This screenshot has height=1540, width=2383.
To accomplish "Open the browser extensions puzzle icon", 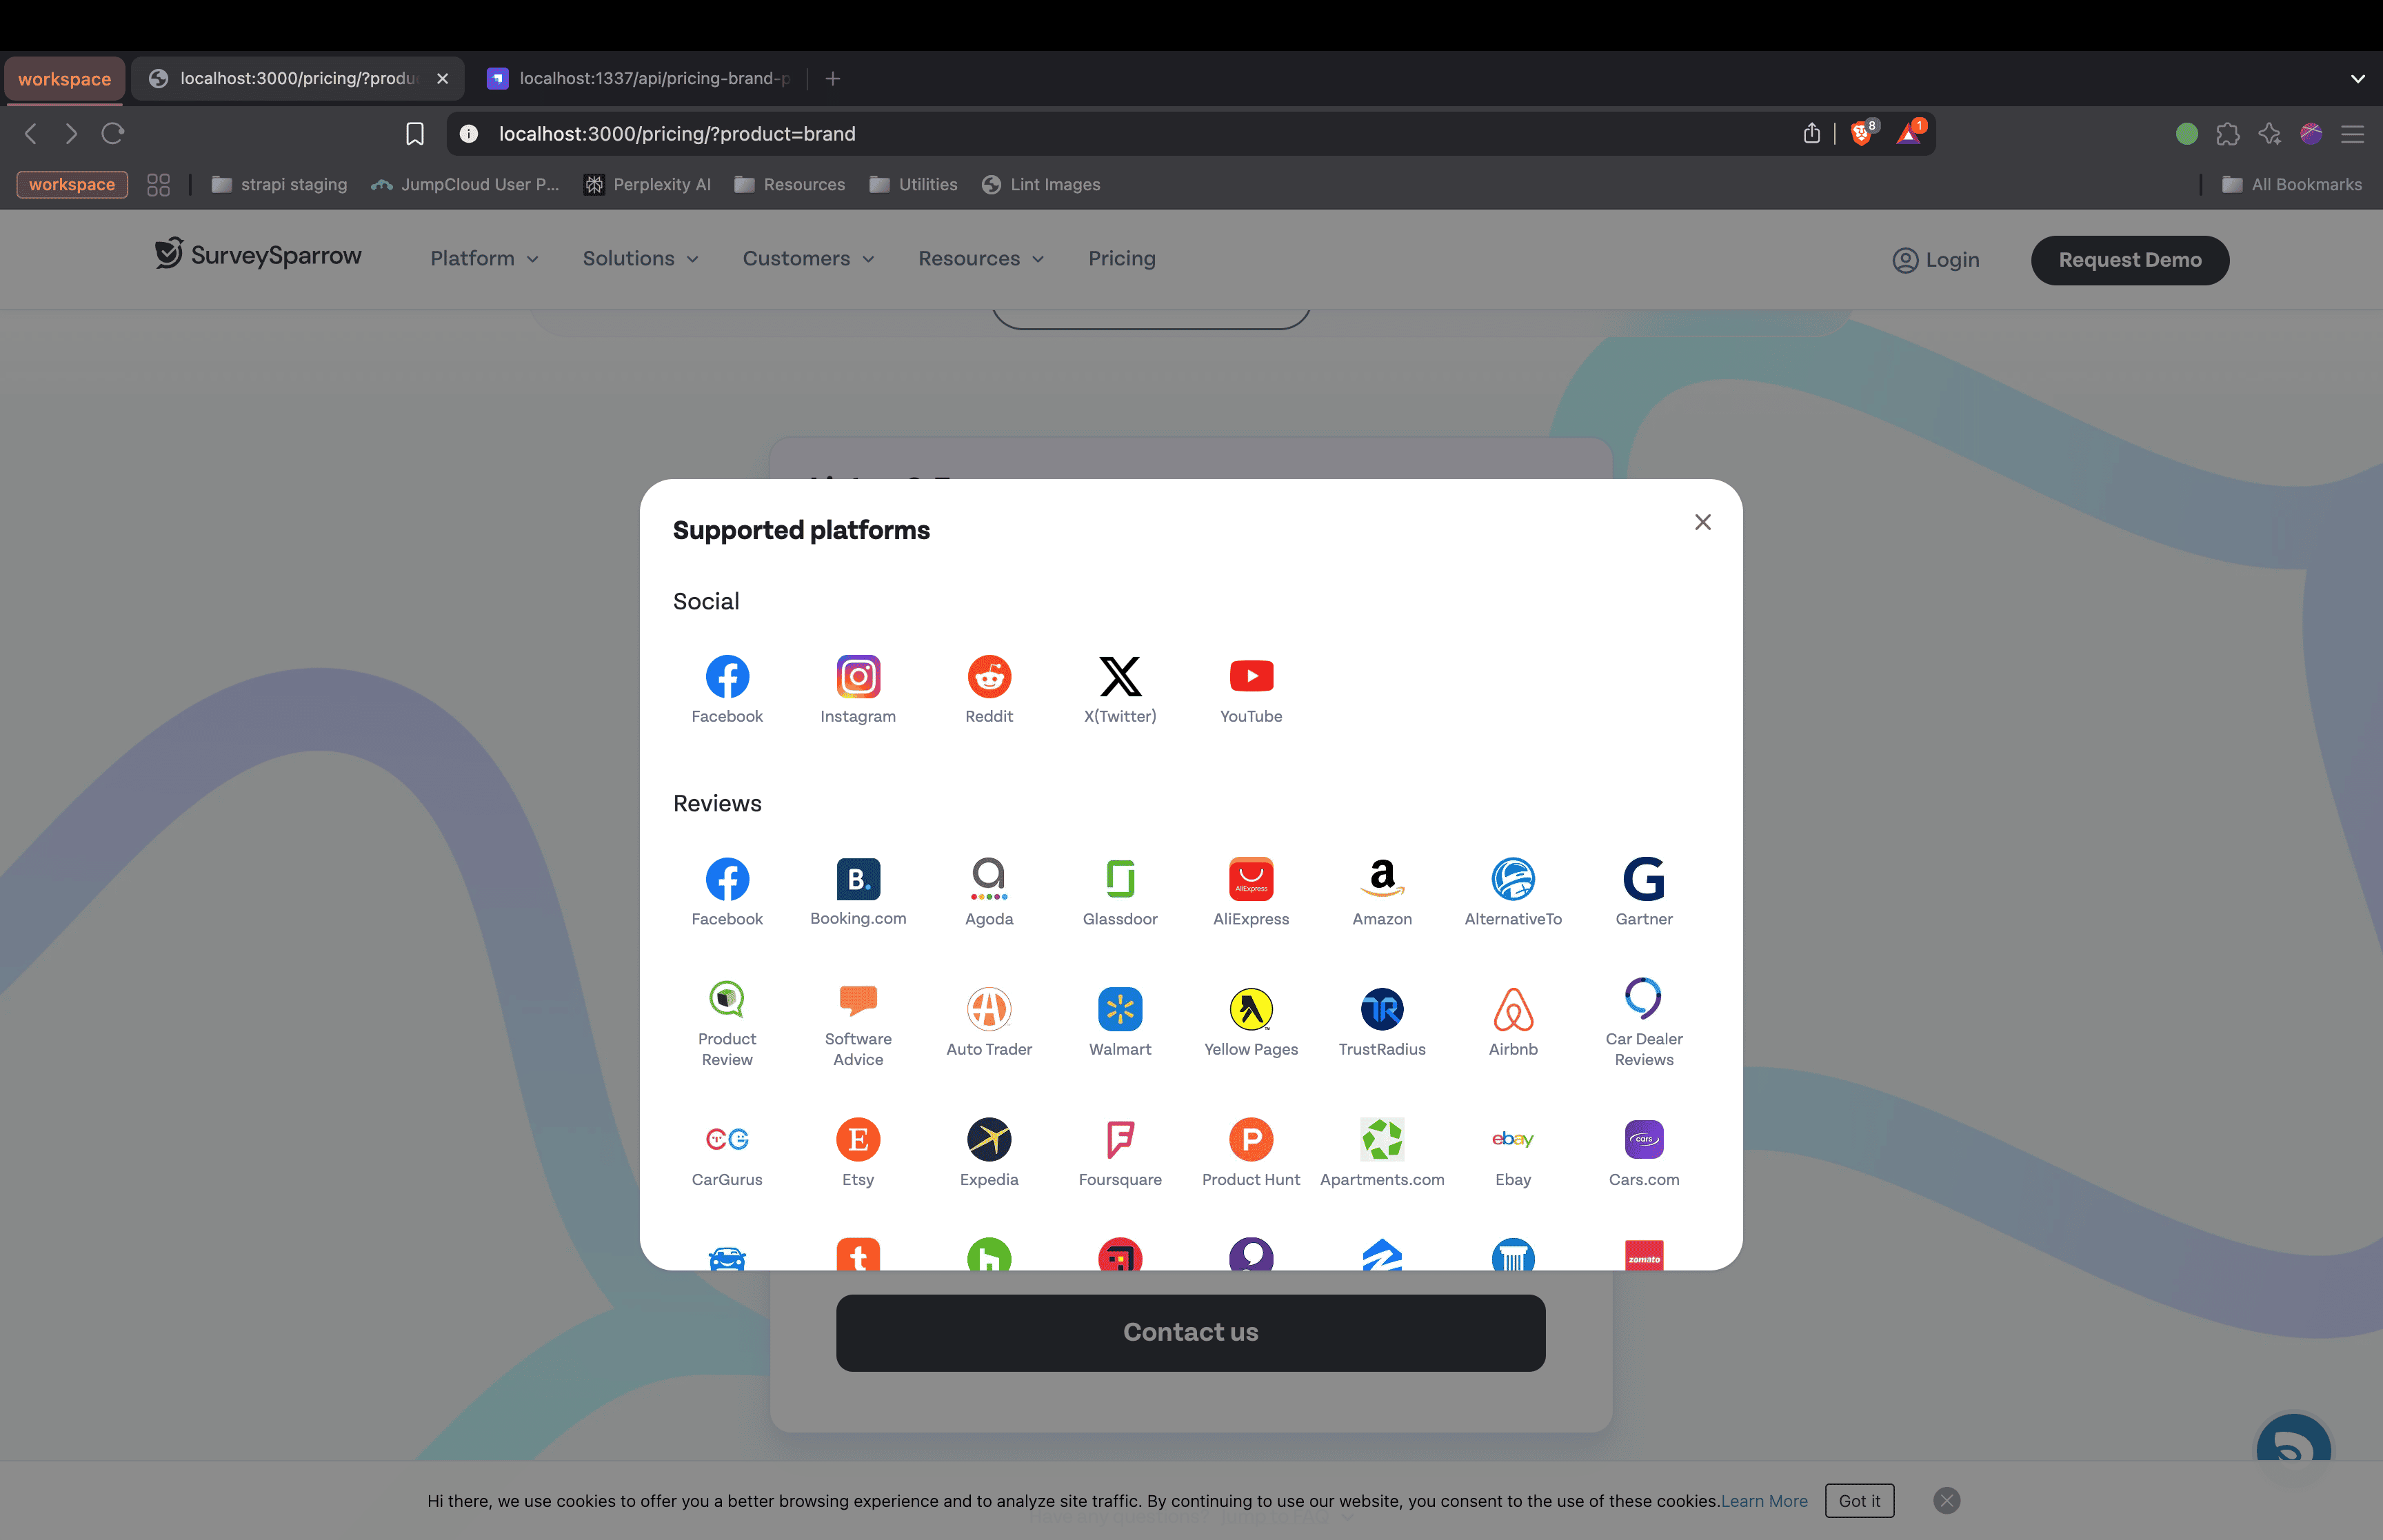I will (x=2227, y=134).
